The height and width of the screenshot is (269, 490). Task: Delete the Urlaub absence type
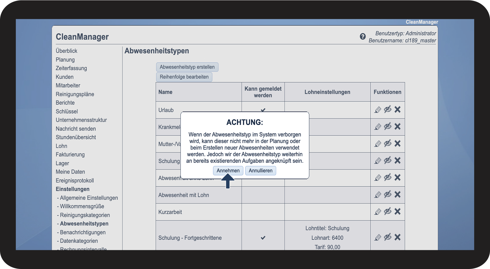coord(397,109)
